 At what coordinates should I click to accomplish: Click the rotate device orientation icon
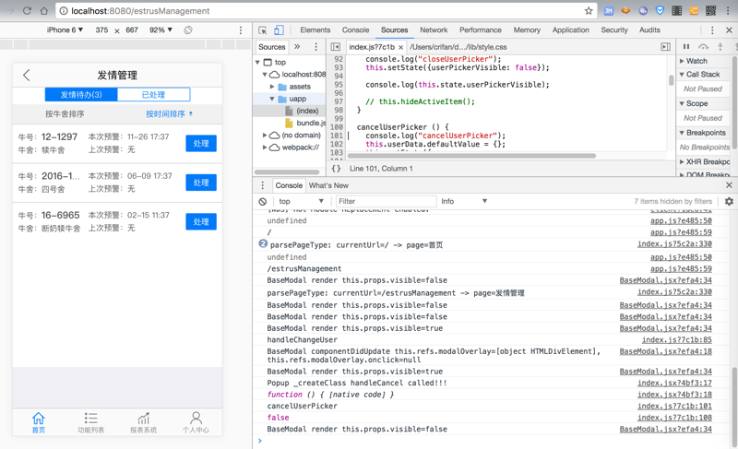pyautogui.click(x=188, y=30)
